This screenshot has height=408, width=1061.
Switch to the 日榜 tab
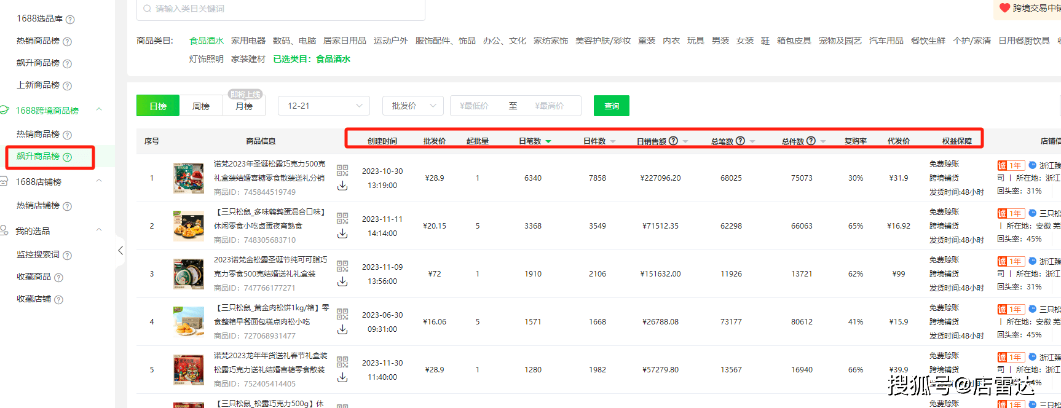pyautogui.click(x=158, y=106)
